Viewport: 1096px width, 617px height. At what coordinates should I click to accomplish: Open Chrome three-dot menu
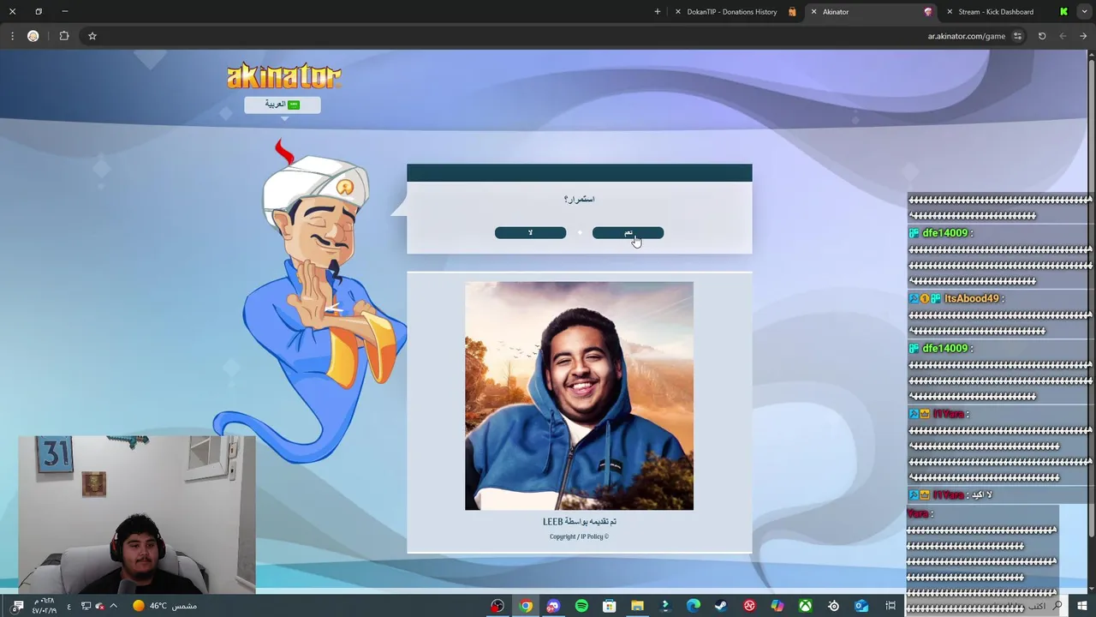pos(12,36)
